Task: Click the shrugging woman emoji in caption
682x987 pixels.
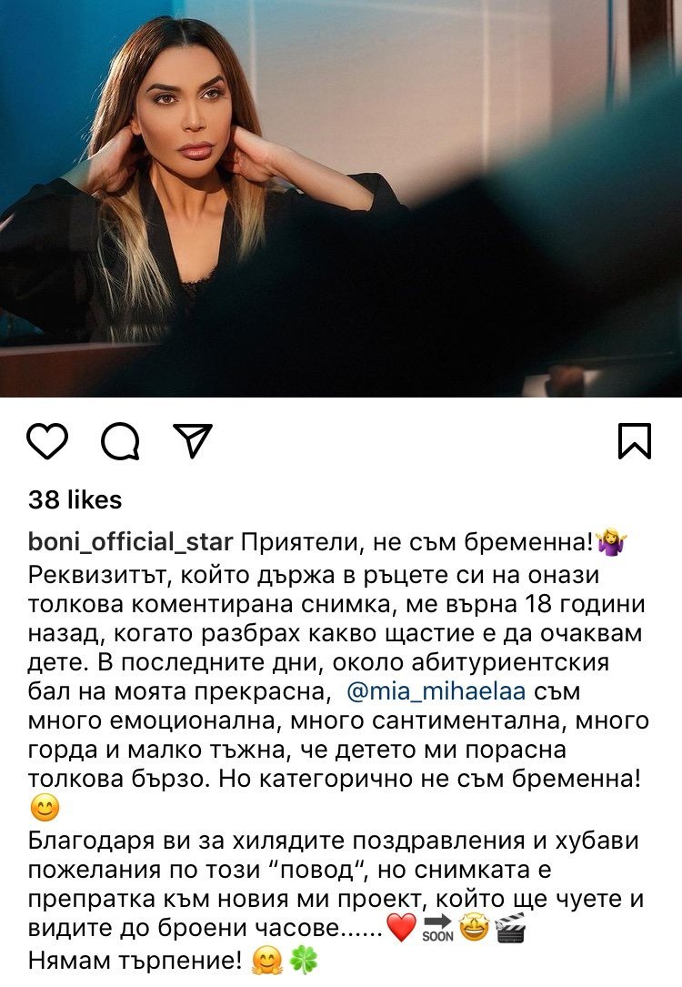Action: click(x=611, y=541)
